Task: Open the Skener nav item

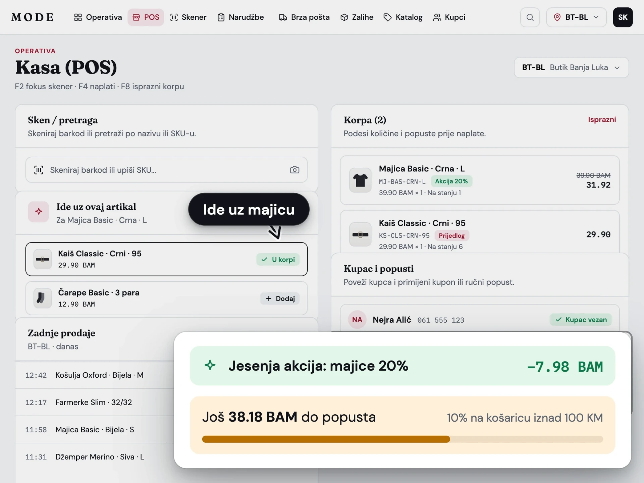Action: click(188, 17)
